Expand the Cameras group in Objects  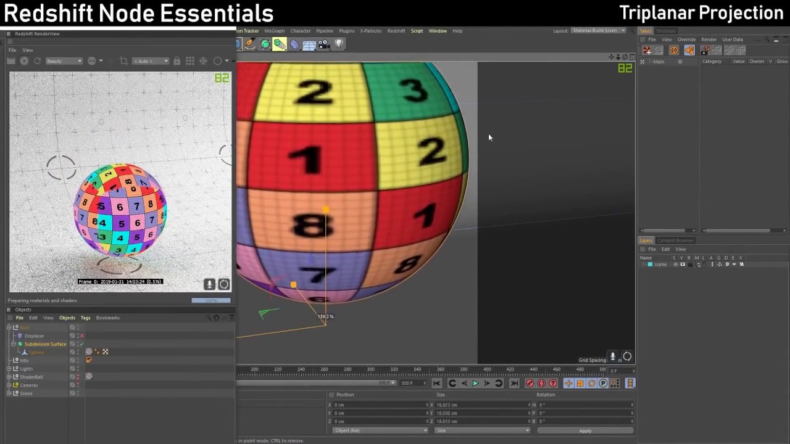pos(9,385)
